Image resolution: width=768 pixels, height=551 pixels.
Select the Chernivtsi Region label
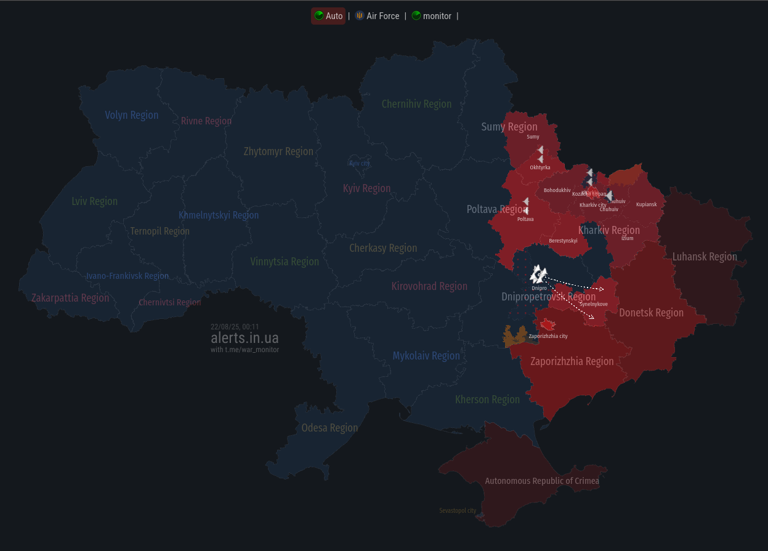tap(170, 302)
